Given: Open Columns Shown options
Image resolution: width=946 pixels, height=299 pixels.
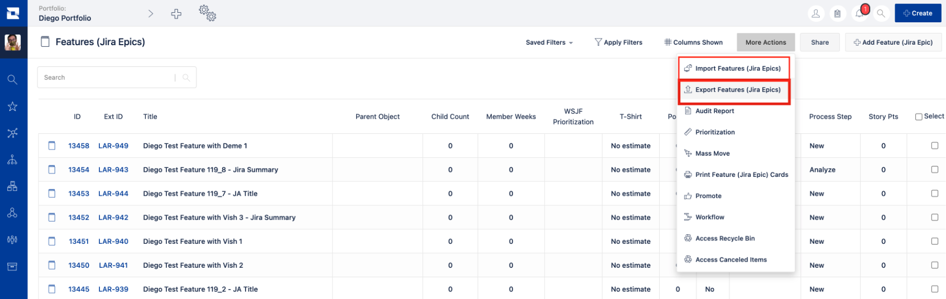Looking at the screenshot, I should pos(693,42).
